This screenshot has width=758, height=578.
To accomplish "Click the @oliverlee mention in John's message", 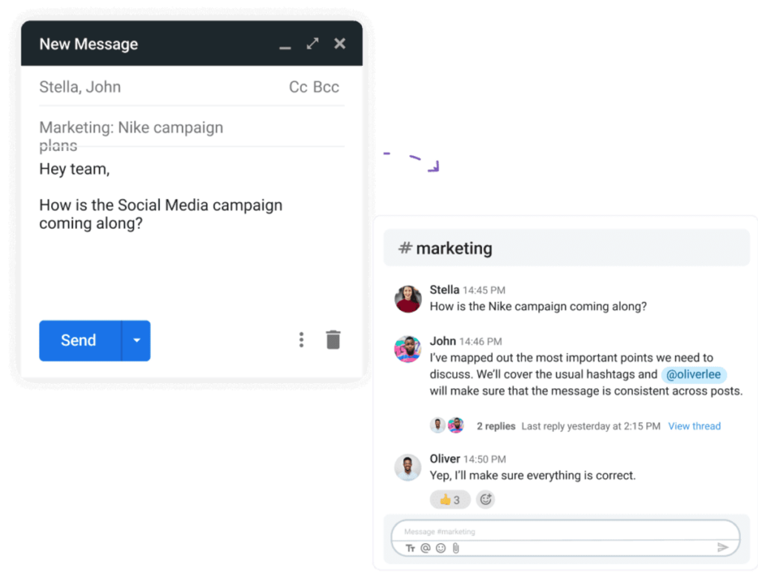I will click(x=694, y=374).
